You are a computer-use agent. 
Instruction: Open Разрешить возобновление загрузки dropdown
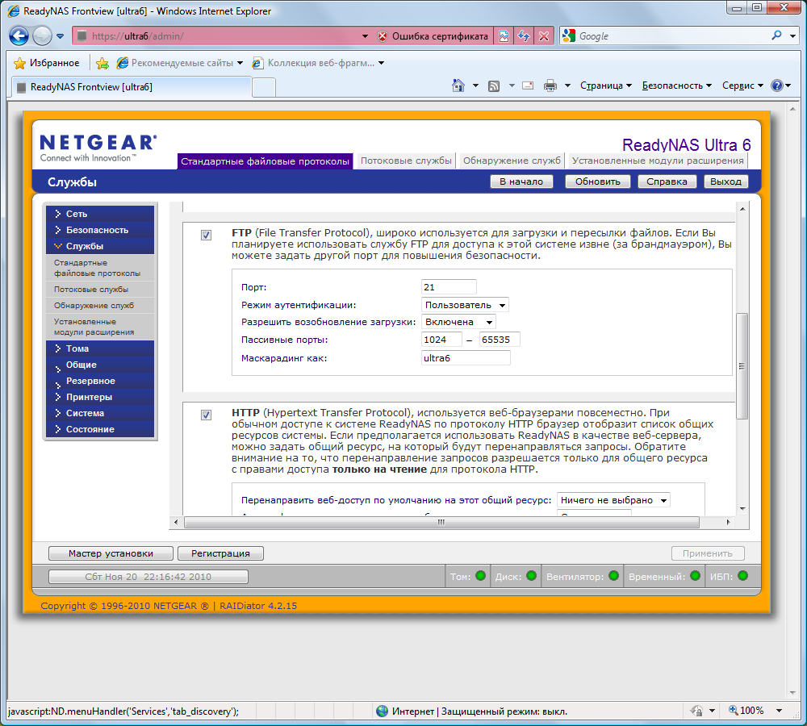point(458,322)
